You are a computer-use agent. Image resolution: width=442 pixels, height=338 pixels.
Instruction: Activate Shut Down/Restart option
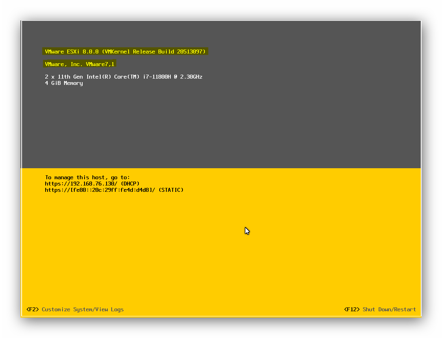389,309
